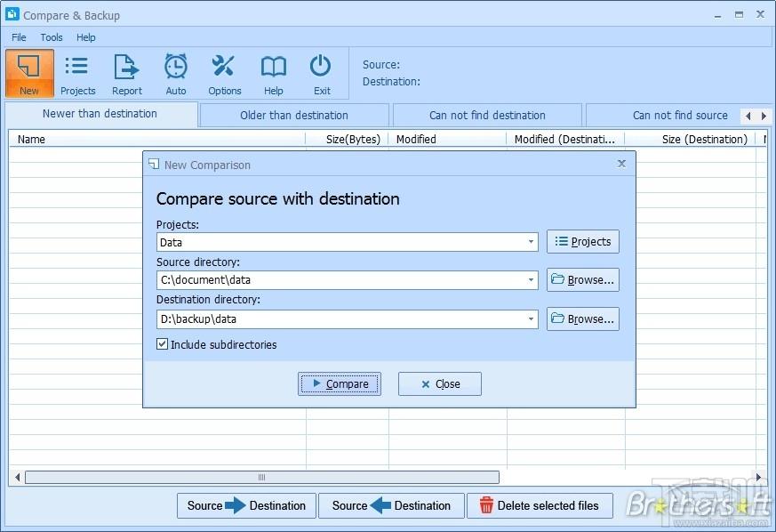Open the Help menu in menu bar
The height and width of the screenshot is (532, 776).
tap(85, 37)
